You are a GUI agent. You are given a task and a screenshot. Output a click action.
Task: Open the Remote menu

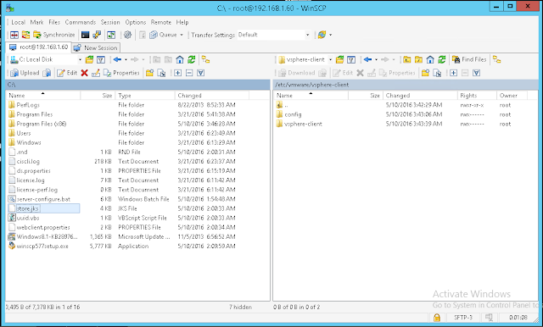click(x=160, y=22)
